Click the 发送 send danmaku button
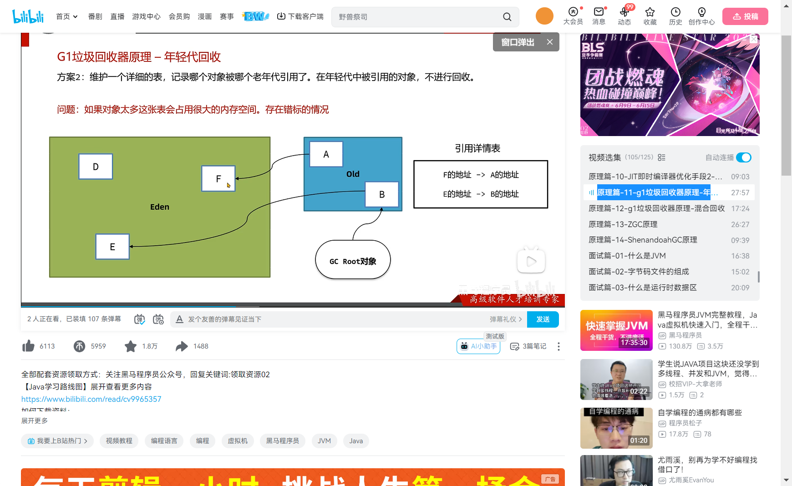Screen dimensions: 792x486 pyautogui.click(x=543, y=319)
